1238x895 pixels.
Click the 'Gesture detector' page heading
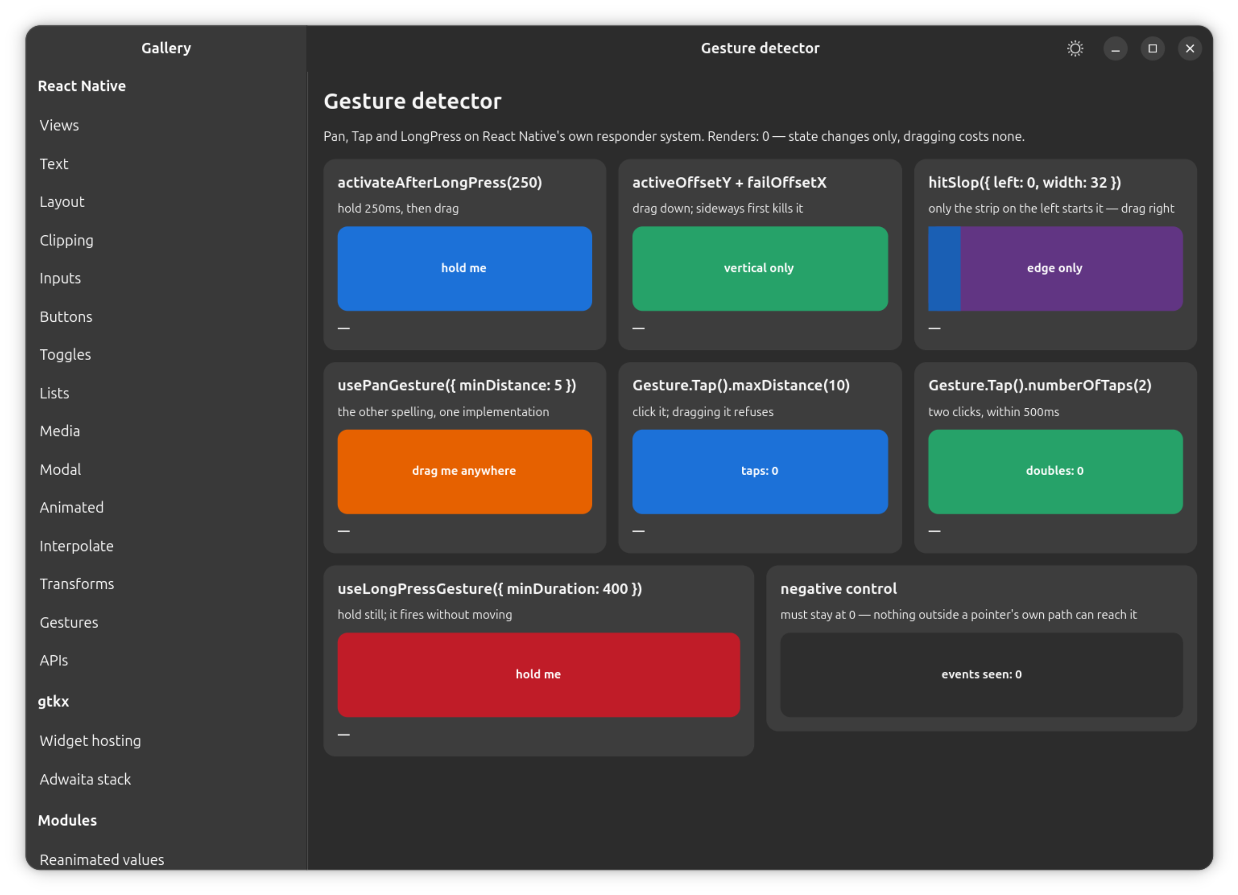tap(412, 102)
